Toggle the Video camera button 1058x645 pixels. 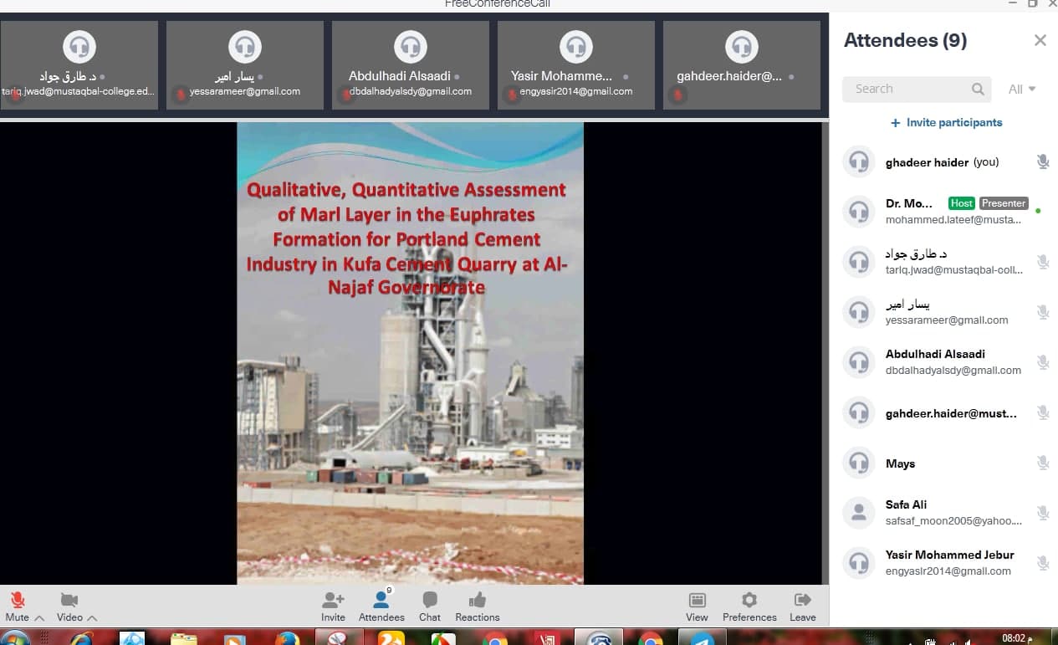(69, 601)
